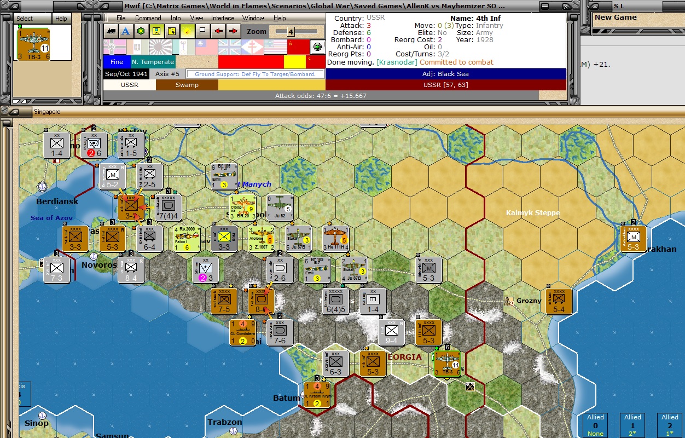The height and width of the screenshot is (438, 685).
Task: Click the red left arrow toolbar button
Action: point(218,31)
